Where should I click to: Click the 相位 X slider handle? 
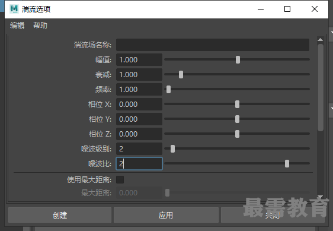[x=237, y=105]
